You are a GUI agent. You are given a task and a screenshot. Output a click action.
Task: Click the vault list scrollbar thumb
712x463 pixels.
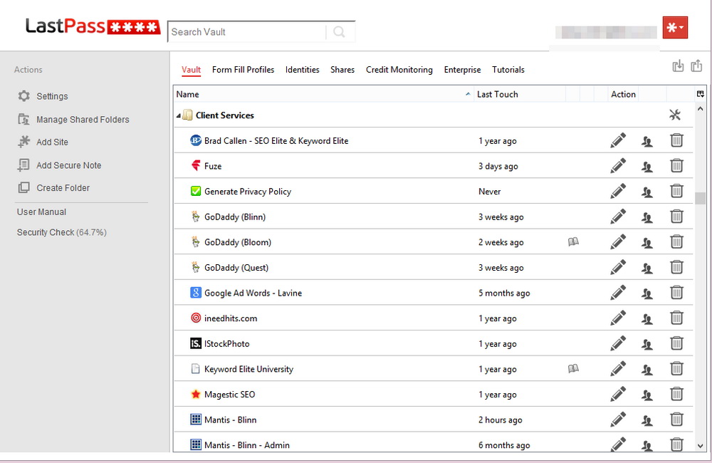(700, 199)
